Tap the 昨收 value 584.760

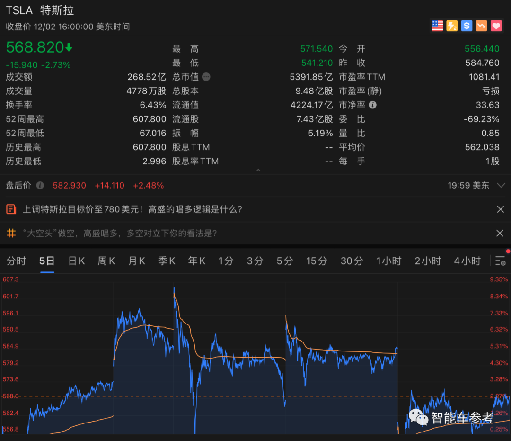coord(482,63)
